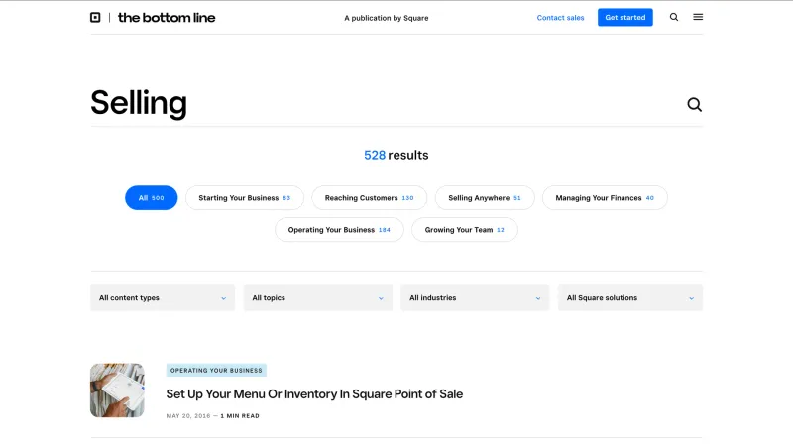793x446 pixels.
Task: Click the Square logo icon
Action: (95, 17)
